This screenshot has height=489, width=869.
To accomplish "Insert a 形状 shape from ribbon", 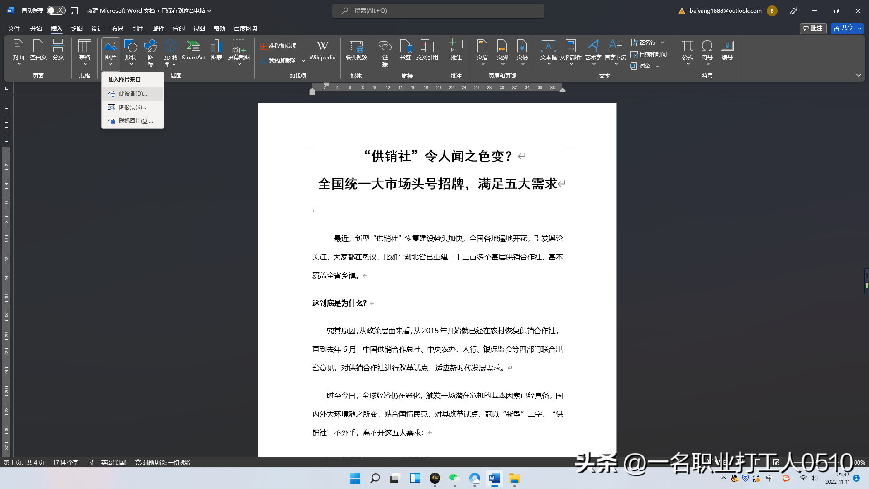I will [130, 50].
